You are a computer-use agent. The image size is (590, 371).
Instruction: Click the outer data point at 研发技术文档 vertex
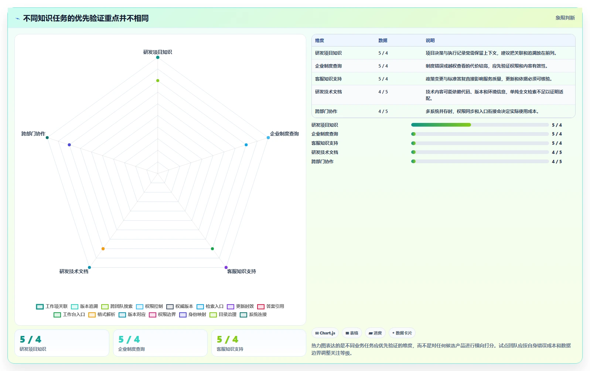point(89,267)
